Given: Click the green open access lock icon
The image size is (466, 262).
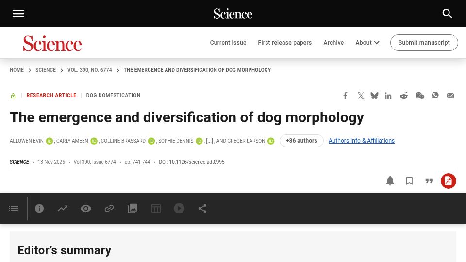Looking at the screenshot, I should tap(13, 96).
